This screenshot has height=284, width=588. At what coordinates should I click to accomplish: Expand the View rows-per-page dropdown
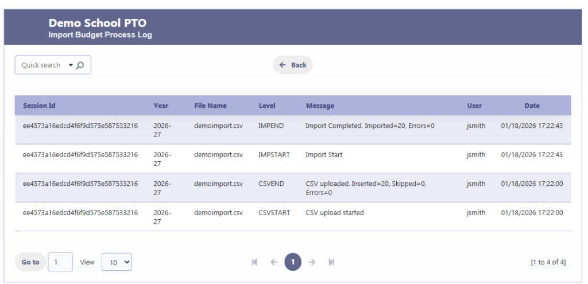point(117,262)
